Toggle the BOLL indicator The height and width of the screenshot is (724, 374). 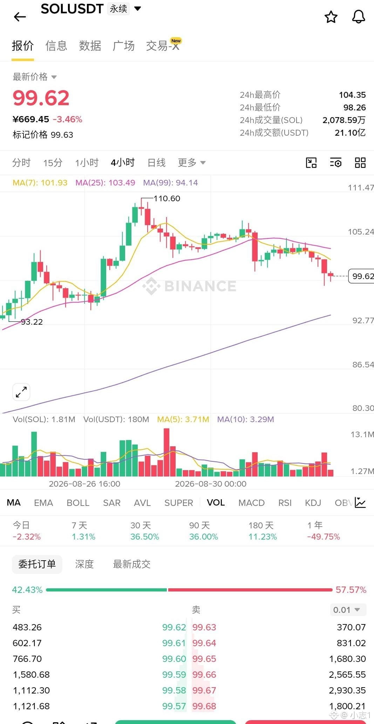[x=78, y=503]
